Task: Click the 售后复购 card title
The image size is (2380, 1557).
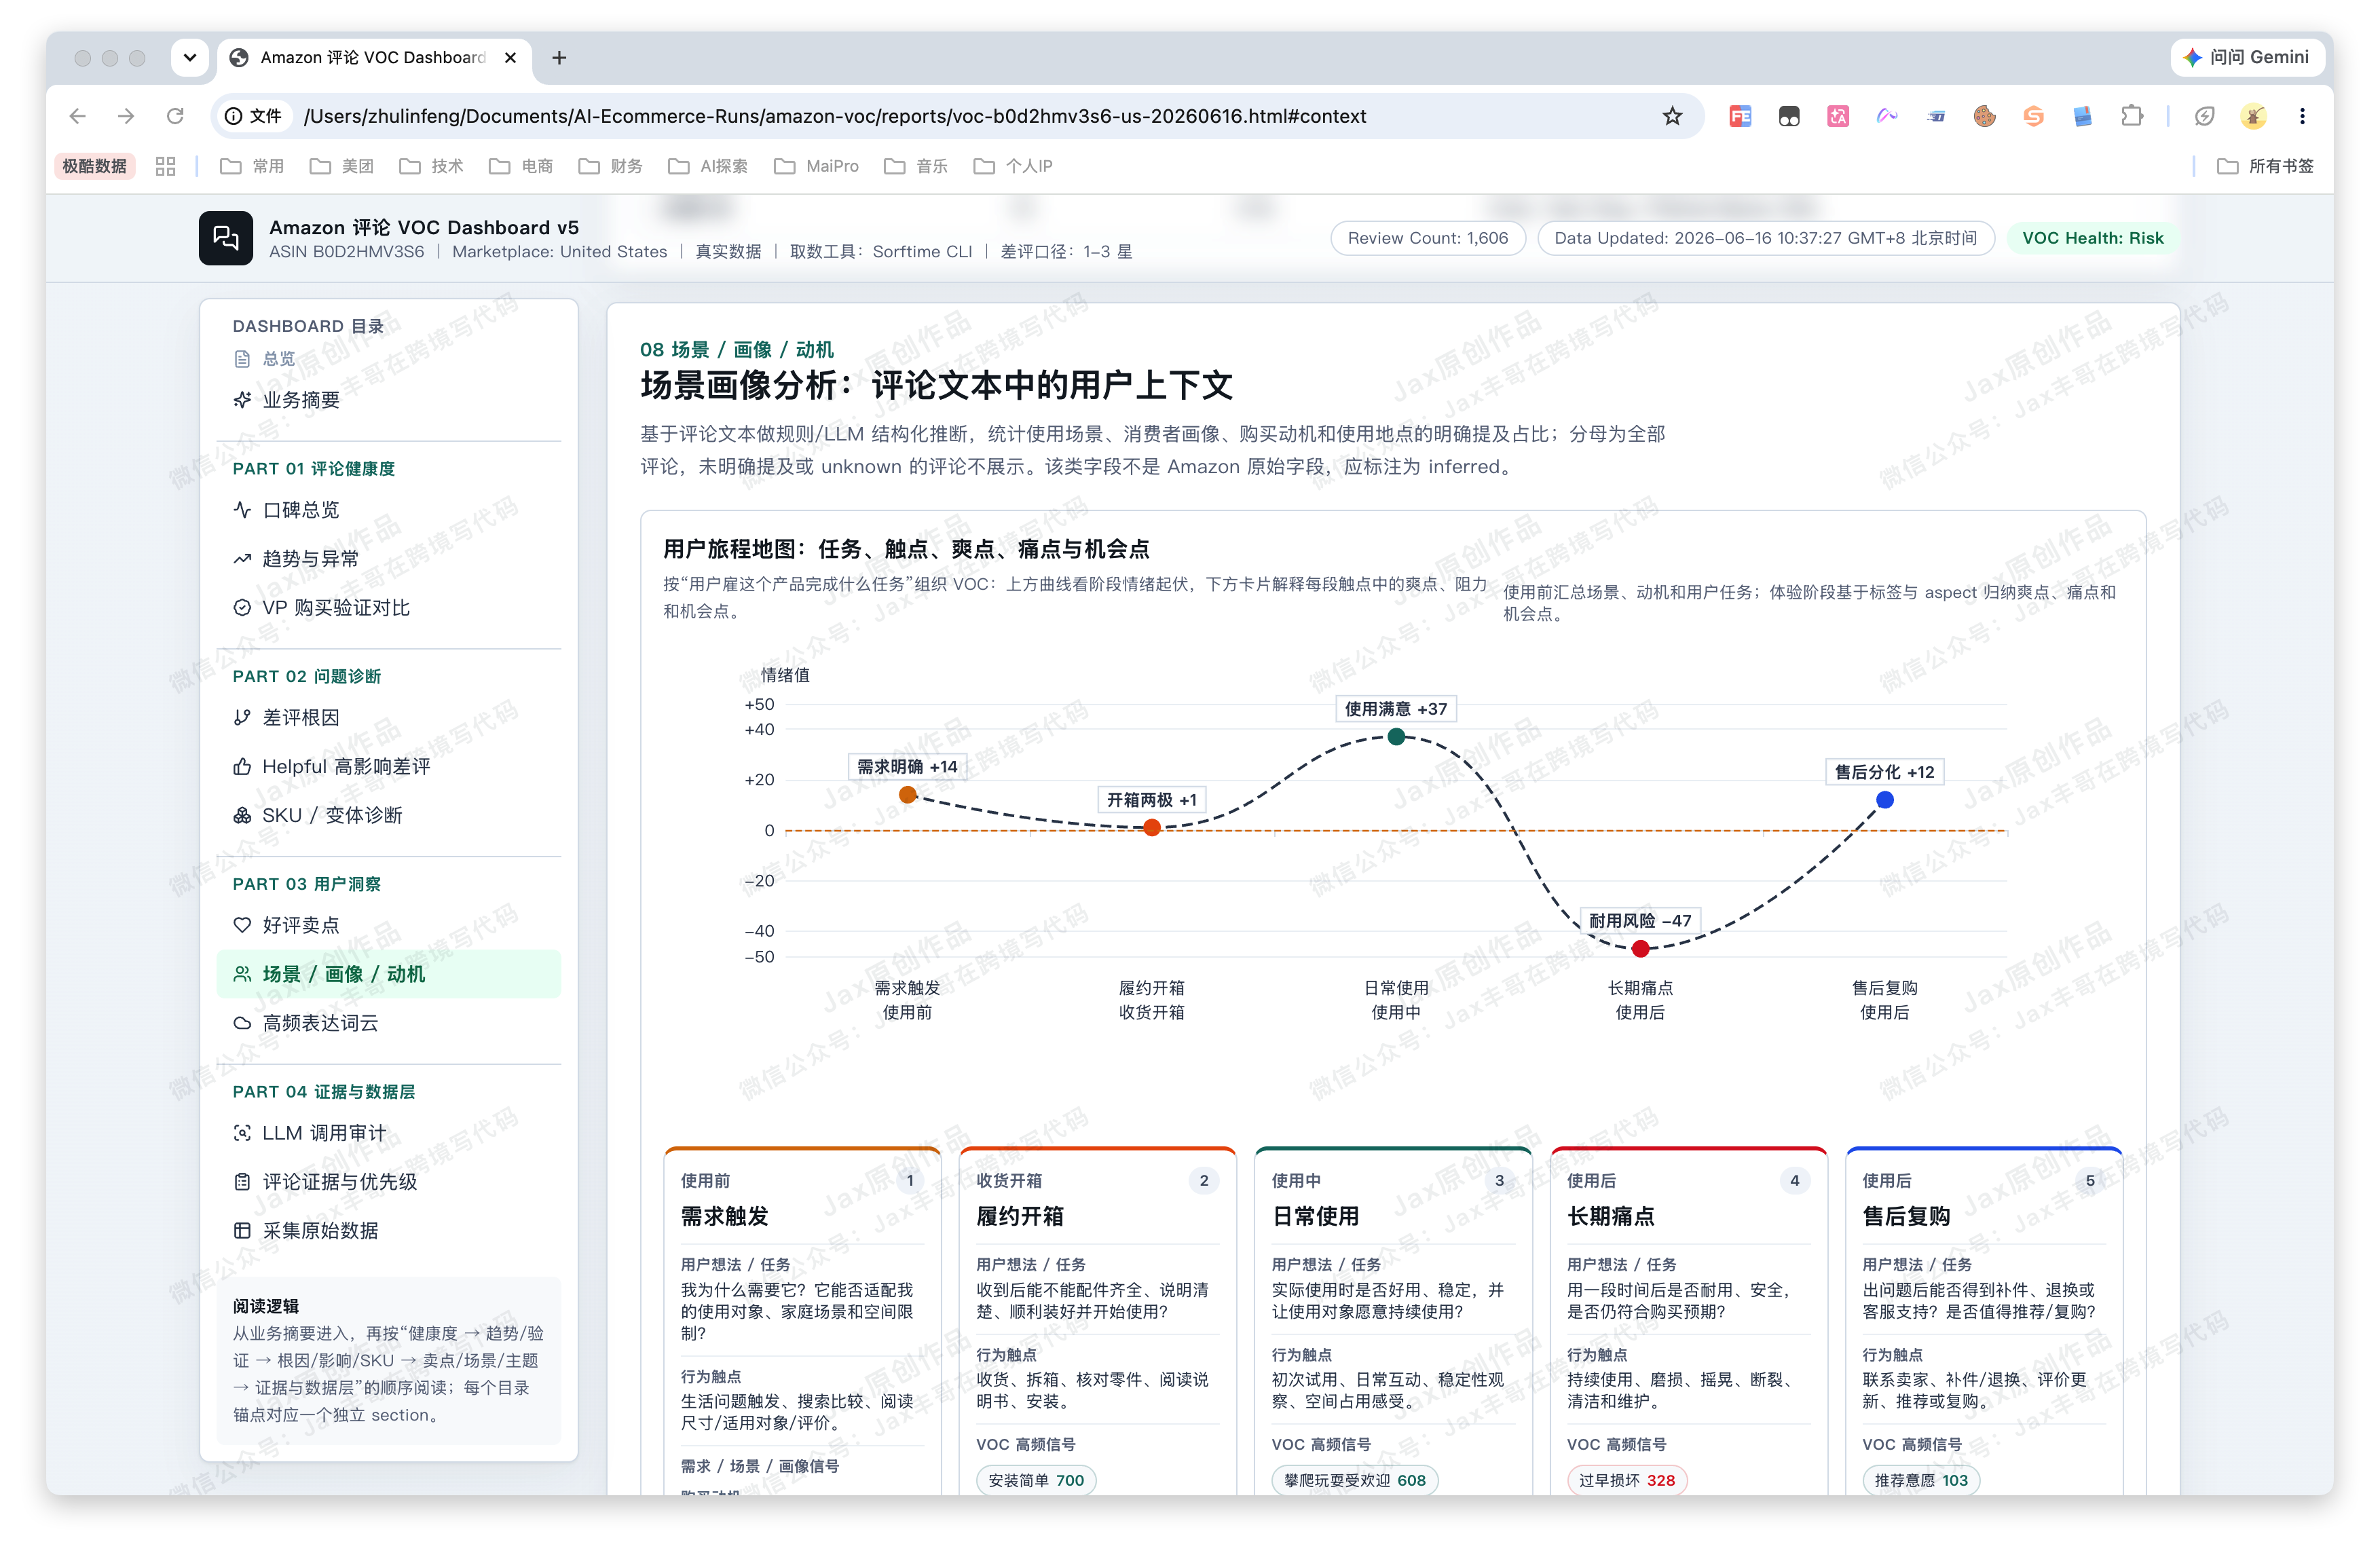Action: click(1906, 1217)
